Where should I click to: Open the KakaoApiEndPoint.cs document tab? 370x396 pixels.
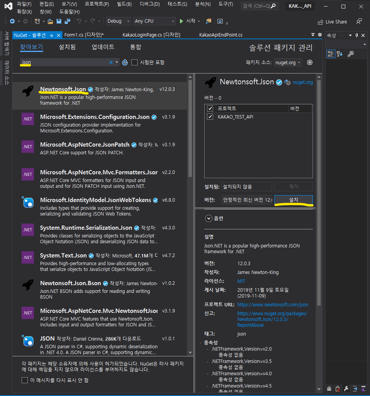click(221, 35)
